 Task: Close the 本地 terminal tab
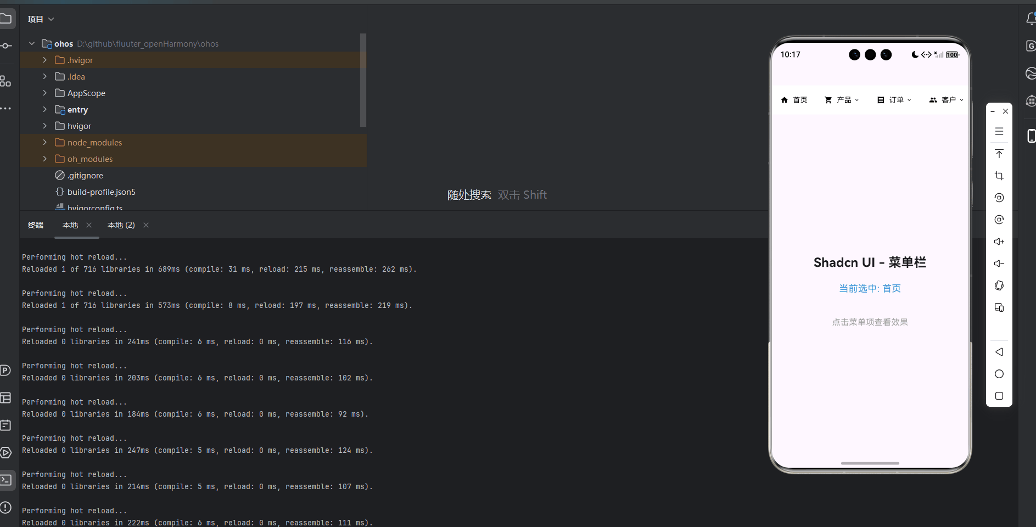[x=89, y=225]
